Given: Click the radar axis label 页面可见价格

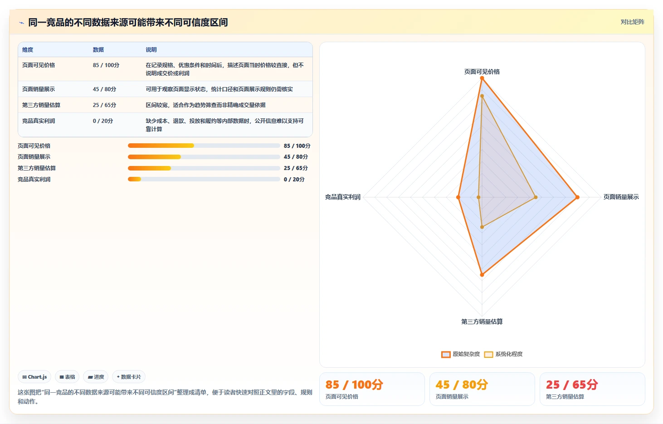Looking at the screenshot, I should click(482, 72).
